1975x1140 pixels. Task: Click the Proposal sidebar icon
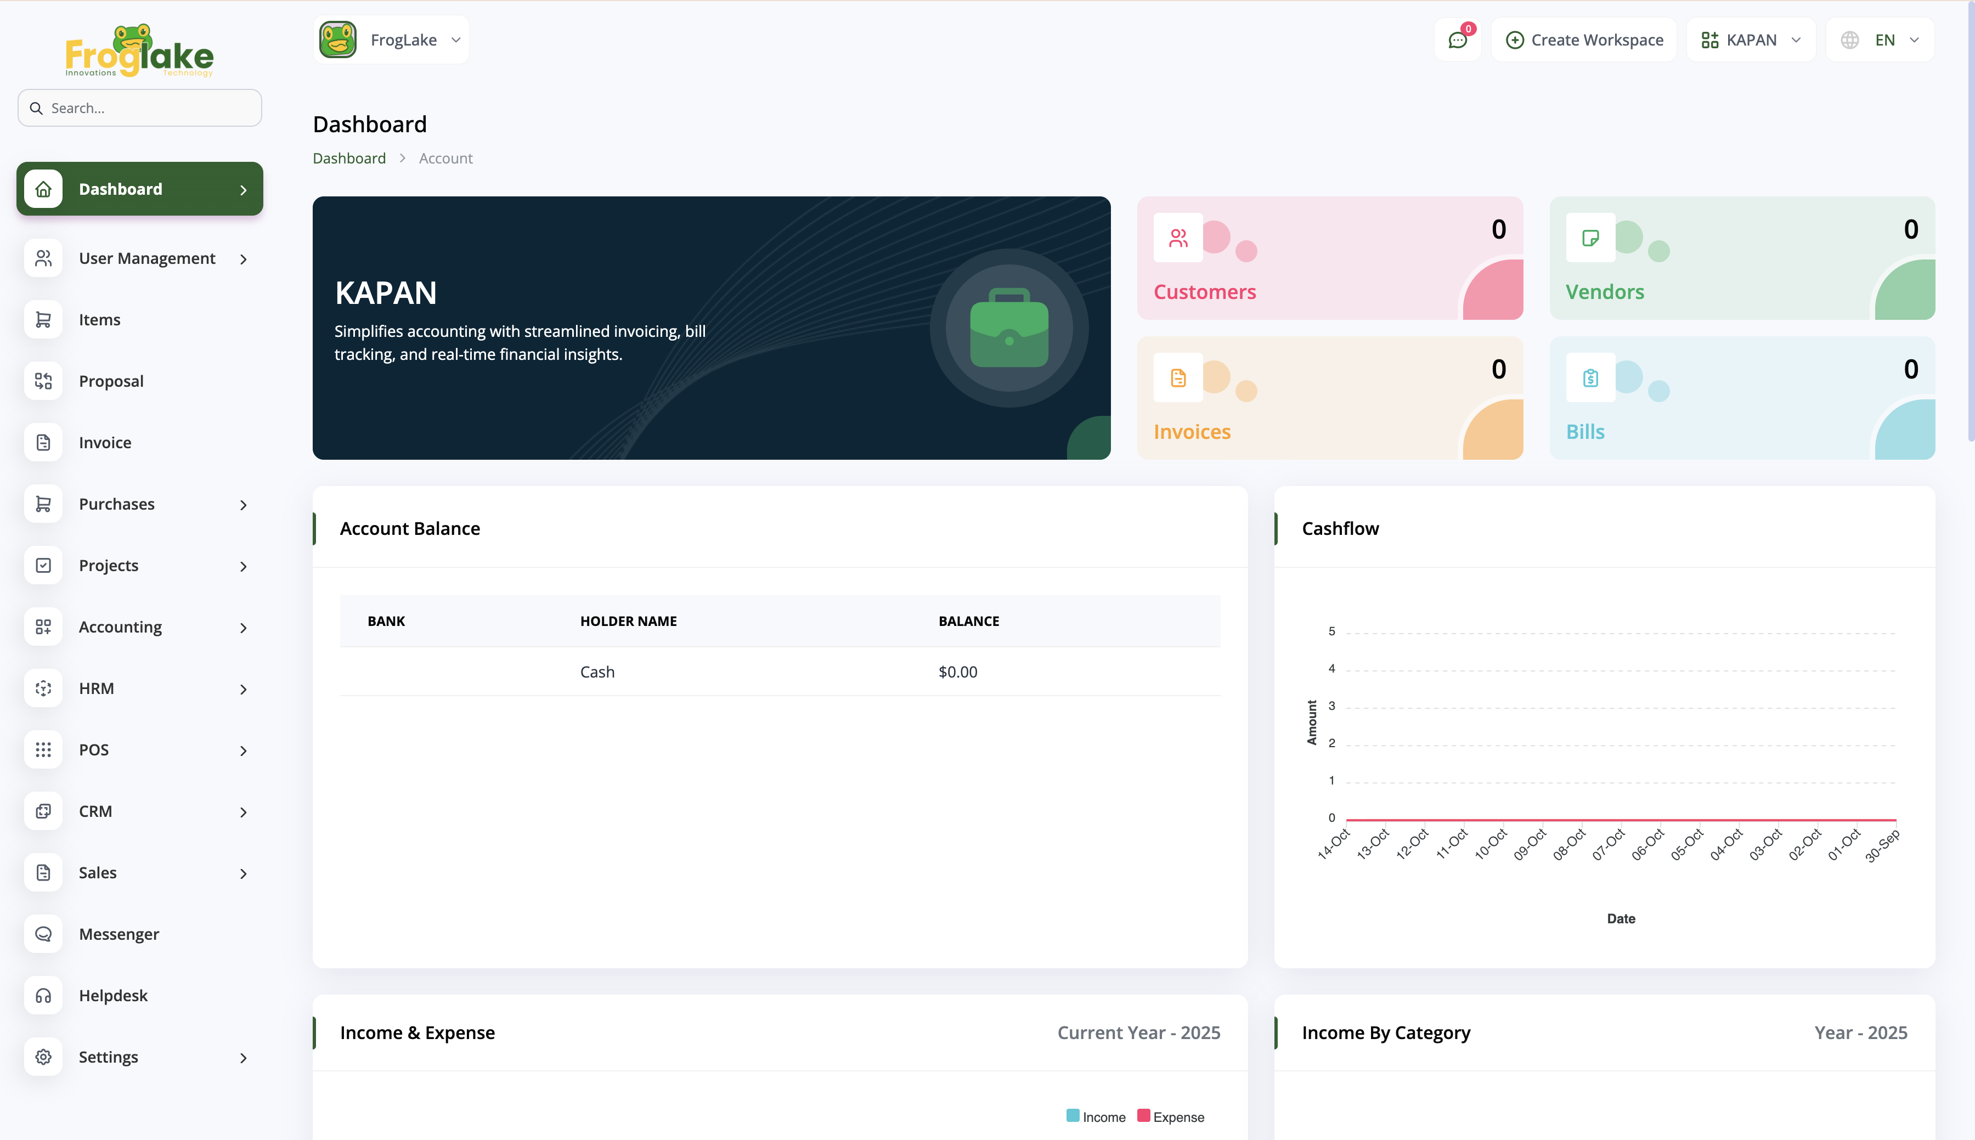coord(43,381)
